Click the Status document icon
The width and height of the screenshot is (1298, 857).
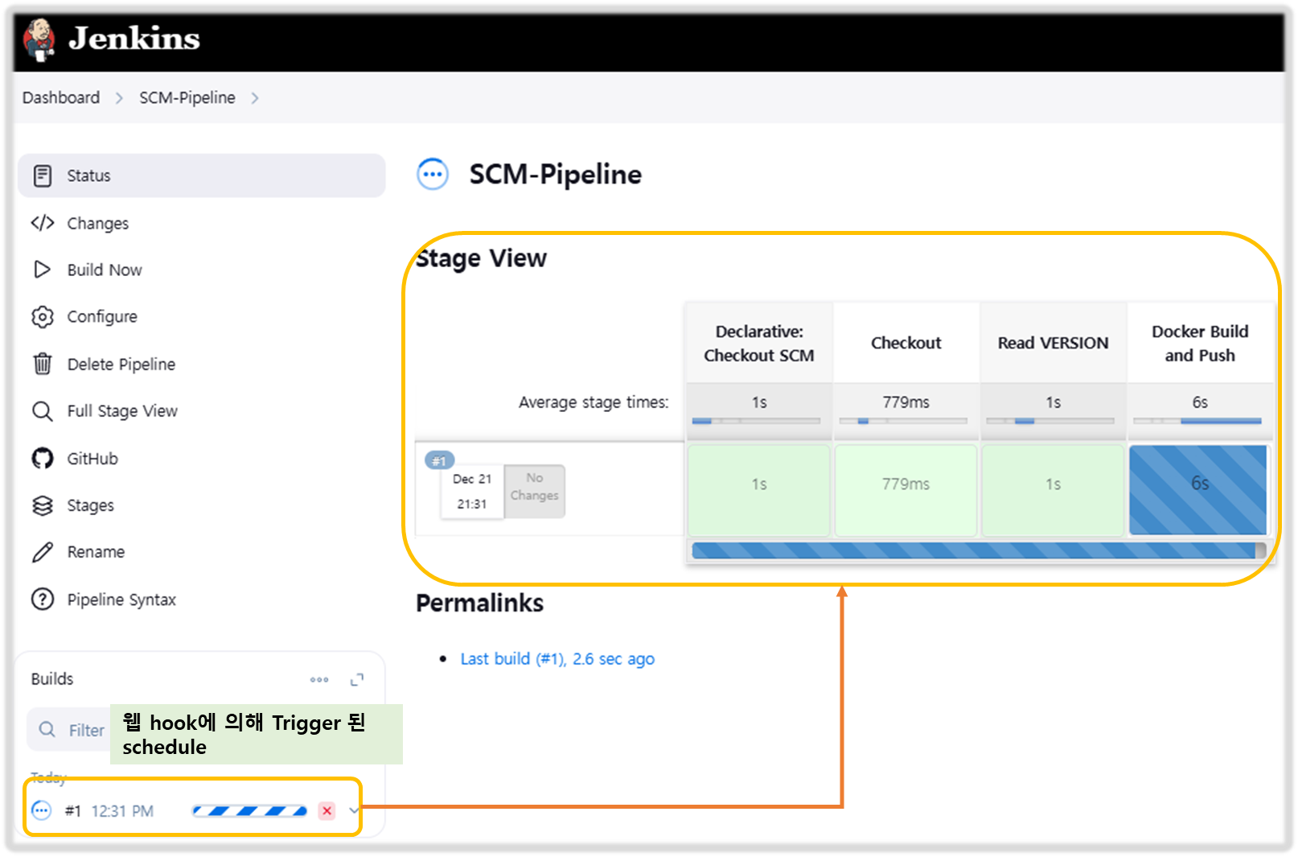43,175
